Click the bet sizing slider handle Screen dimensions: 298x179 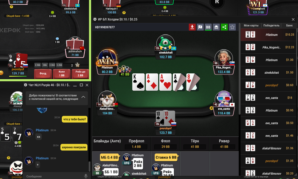(77, 65)
